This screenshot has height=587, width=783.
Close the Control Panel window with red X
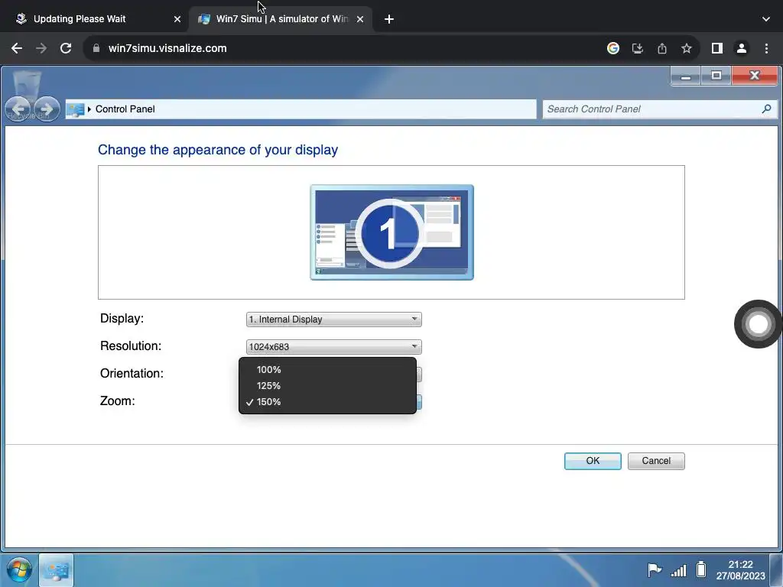(754, 76)
